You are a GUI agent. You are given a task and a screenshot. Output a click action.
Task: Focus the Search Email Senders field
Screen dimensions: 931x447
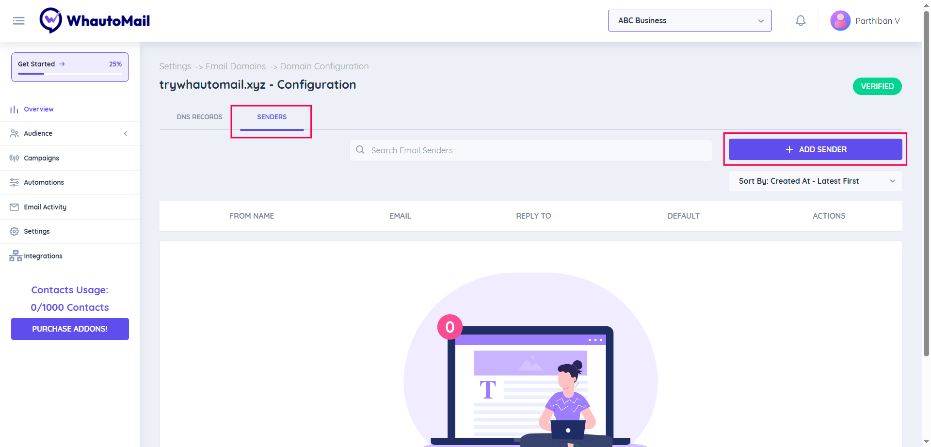533,150
